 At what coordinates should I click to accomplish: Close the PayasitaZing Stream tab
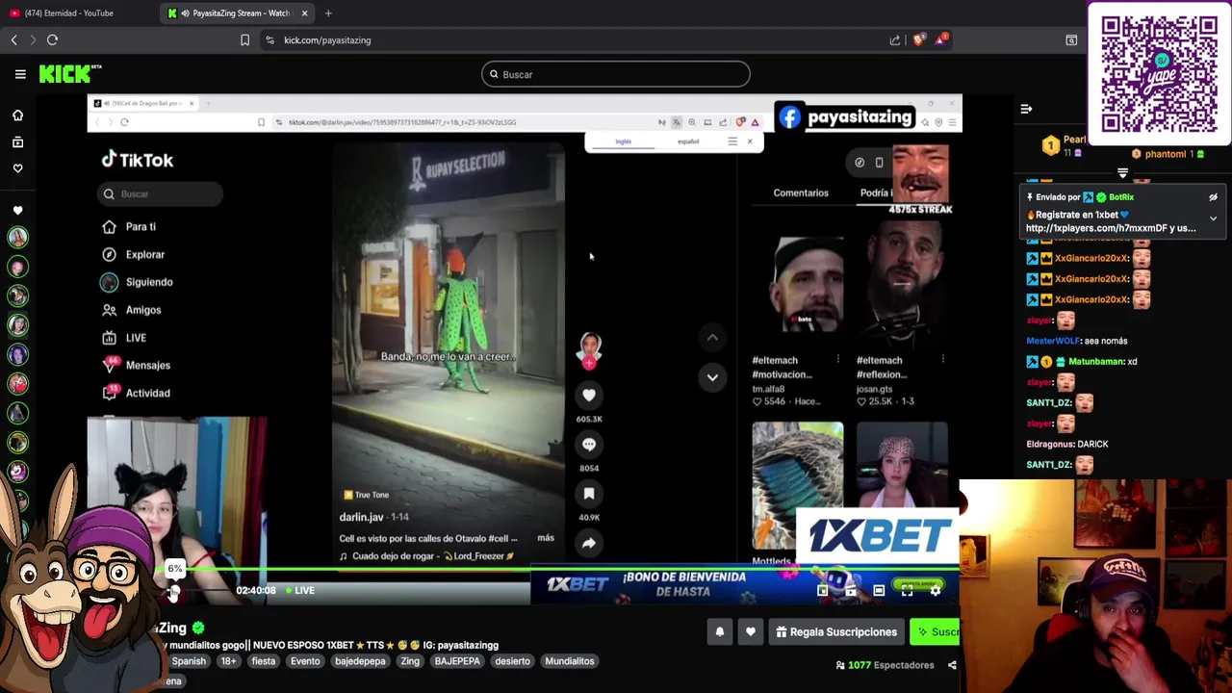304,13
